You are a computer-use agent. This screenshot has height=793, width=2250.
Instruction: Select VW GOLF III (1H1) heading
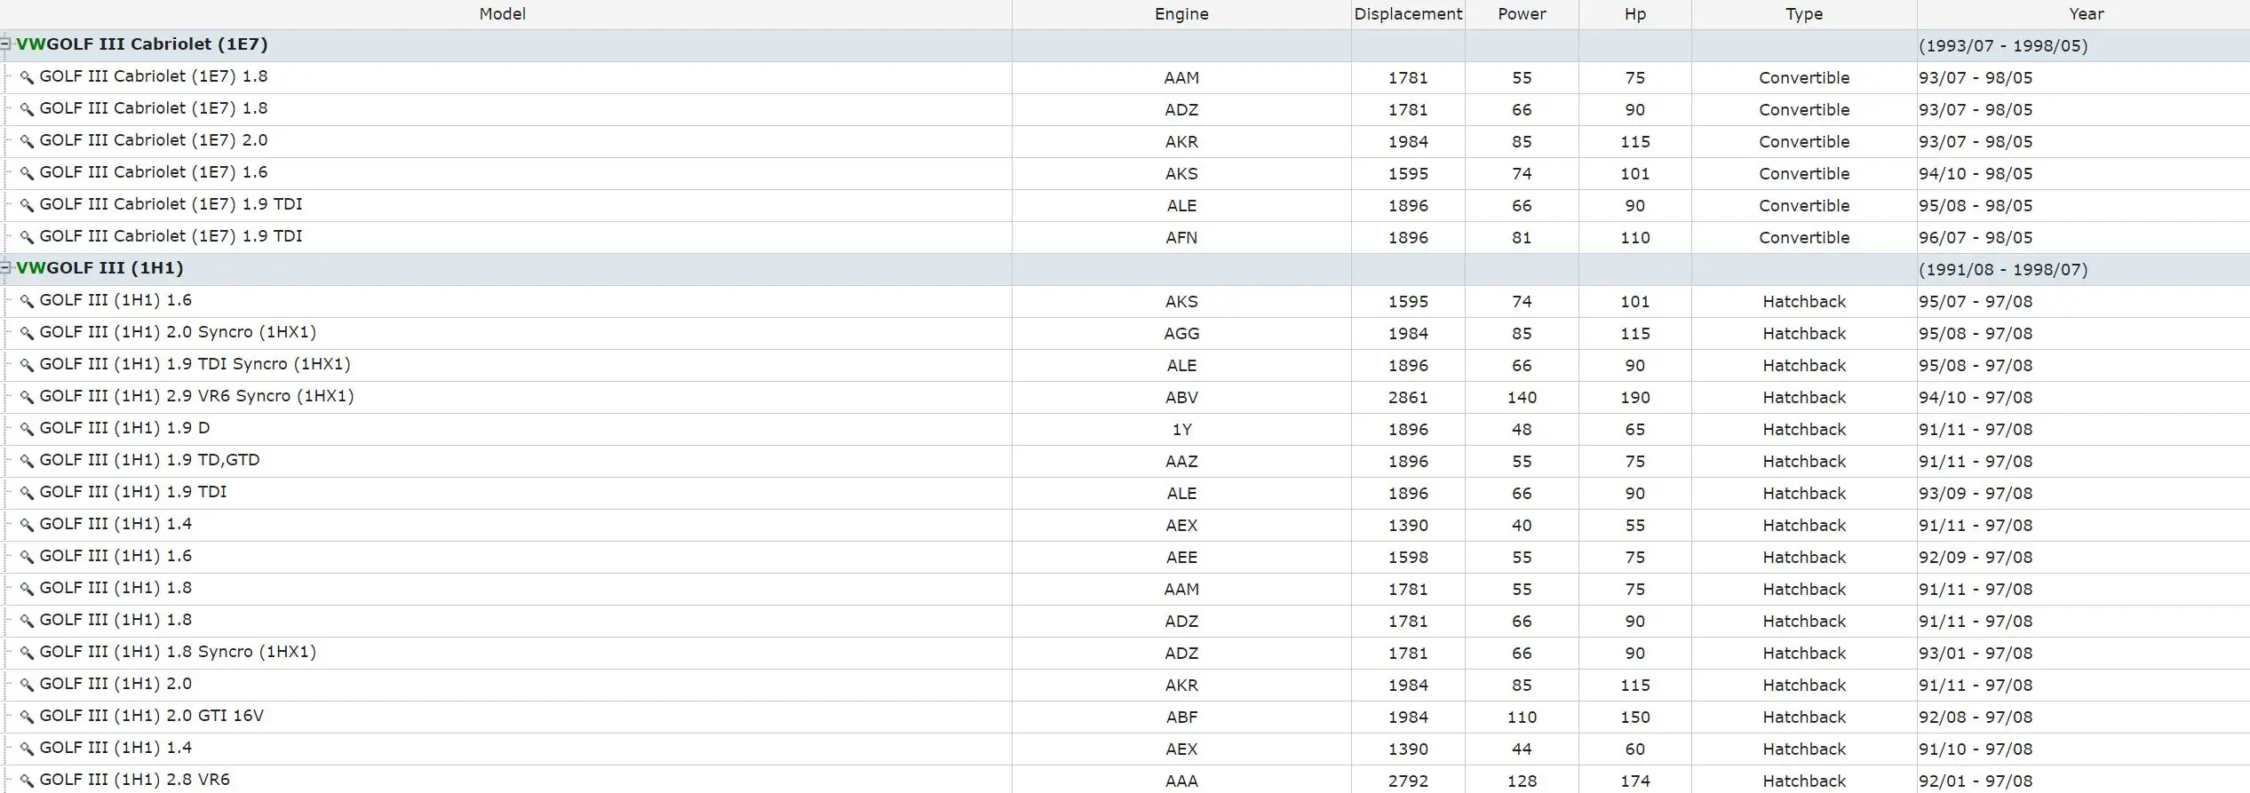tap(100, 268)
